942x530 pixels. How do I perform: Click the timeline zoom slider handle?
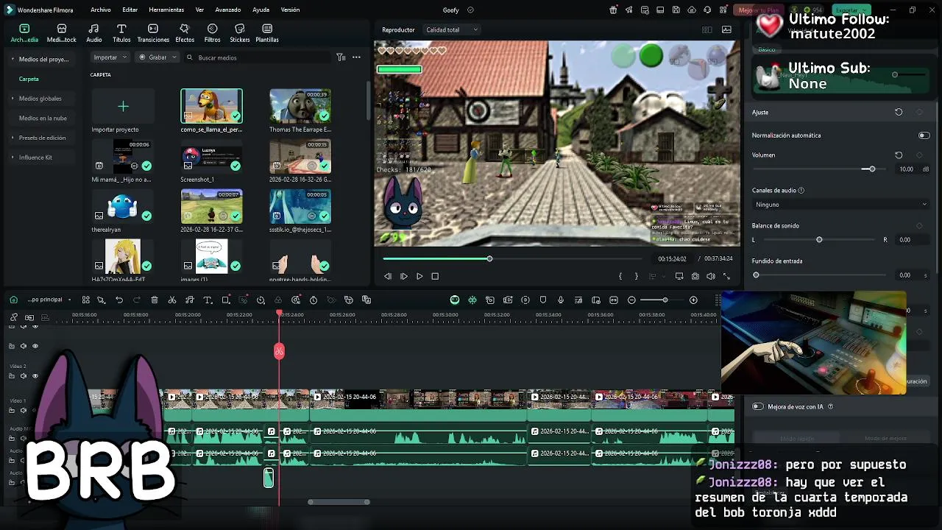665,300
